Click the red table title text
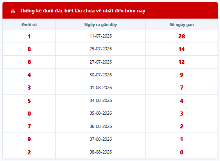The image size is (220, 161). (83, 11)
